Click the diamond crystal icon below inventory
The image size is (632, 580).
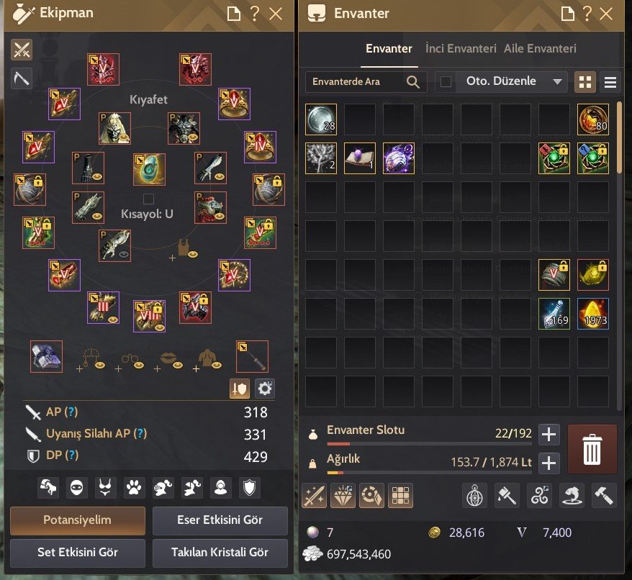343,495
